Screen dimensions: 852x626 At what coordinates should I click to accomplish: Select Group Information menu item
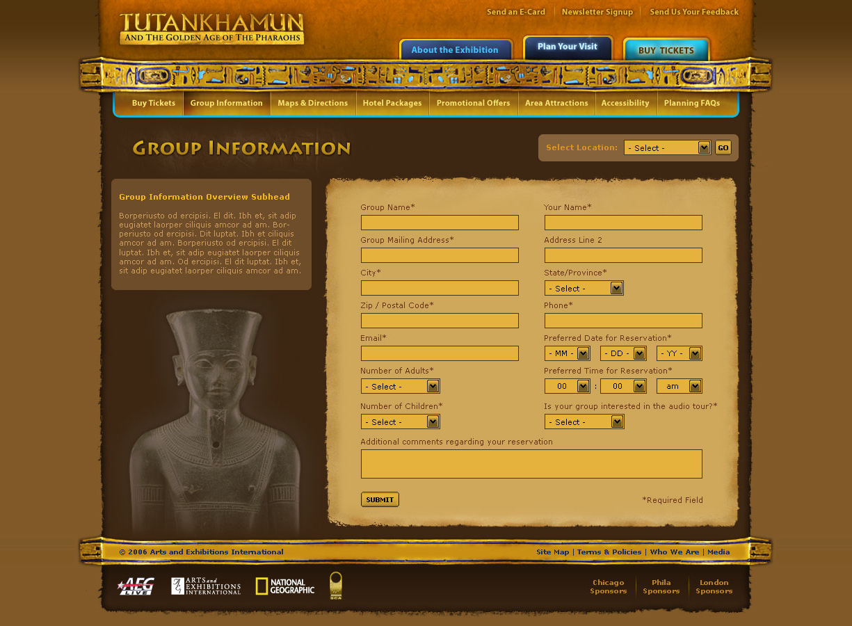tap(227, 103)
